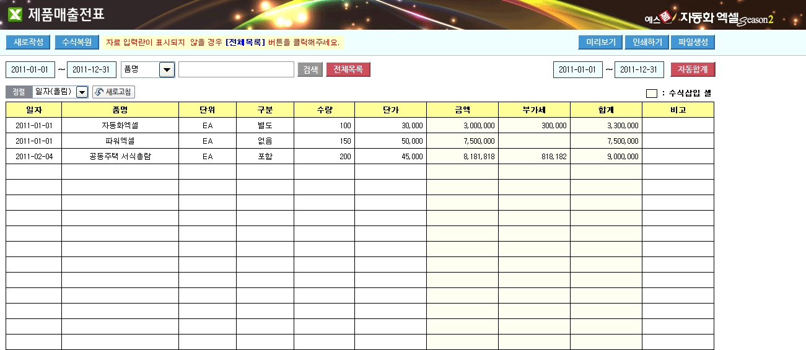This screenshot has width=806, height=350.
Task: Click the amount cell 8,181,818
Action: point(463,156)
